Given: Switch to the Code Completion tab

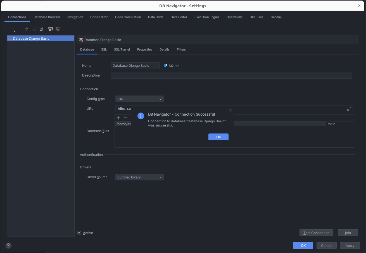Looking at the screenshot, I should [x=128, y=17].
